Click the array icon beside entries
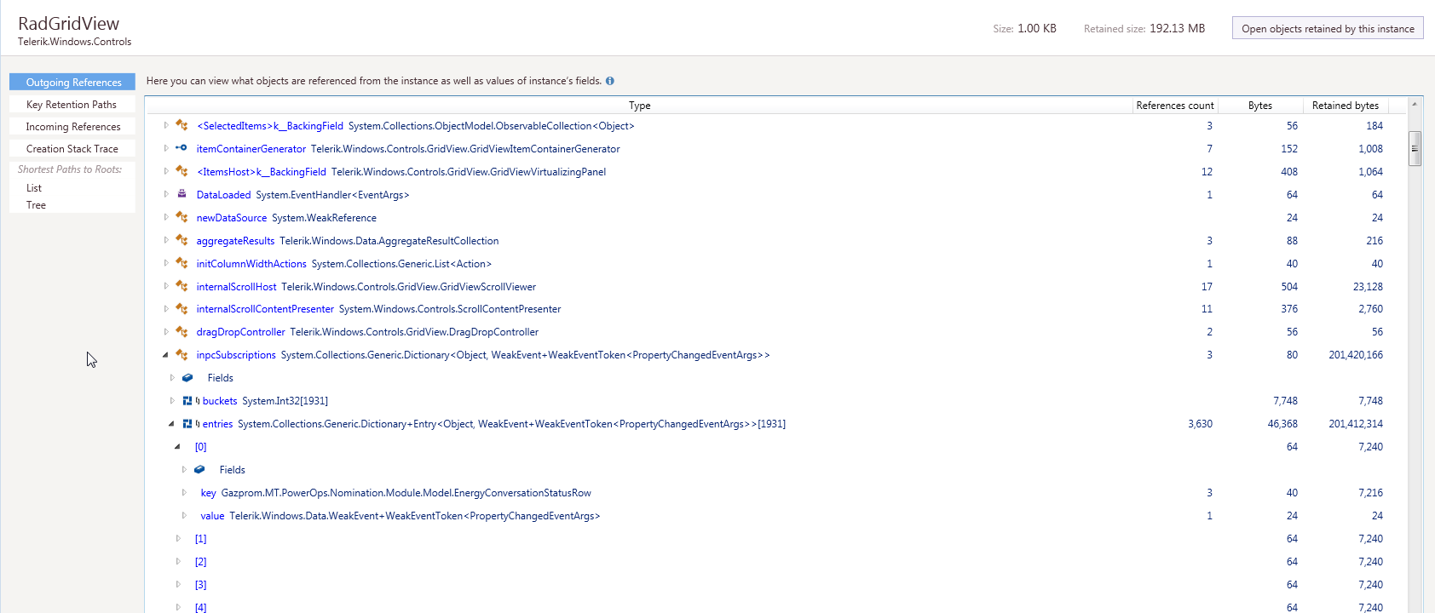The height and width of the screenshot is (613, 1435). (187, 423)
